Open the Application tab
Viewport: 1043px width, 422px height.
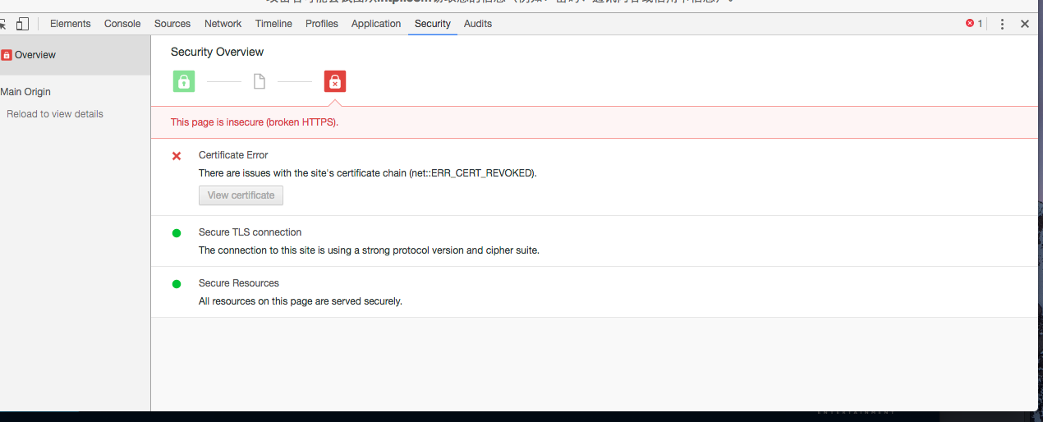point(376,24)
